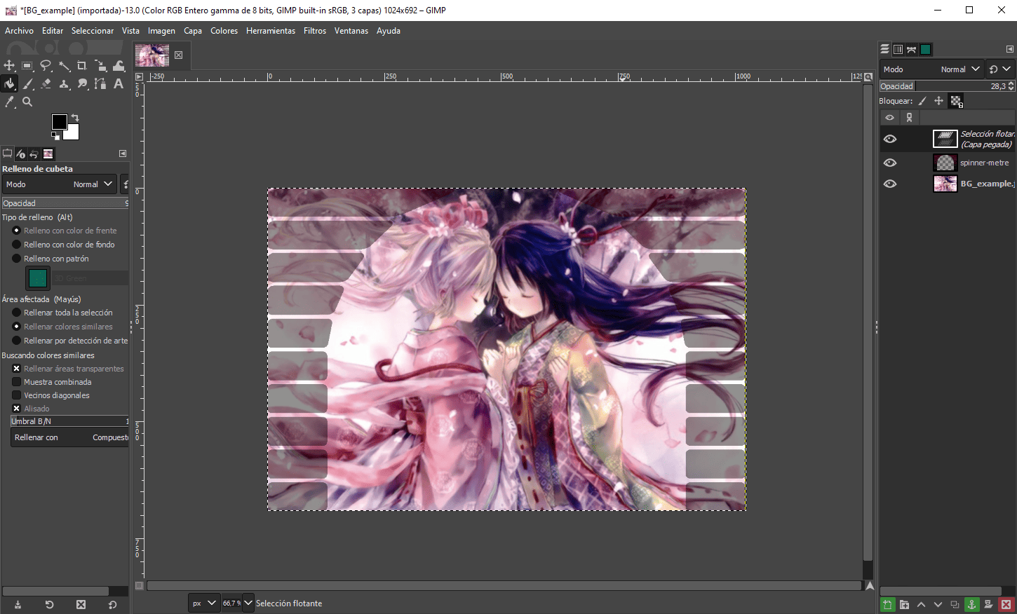
Task: Click the green pattern preview swatch
Action: tap(38, 278)
